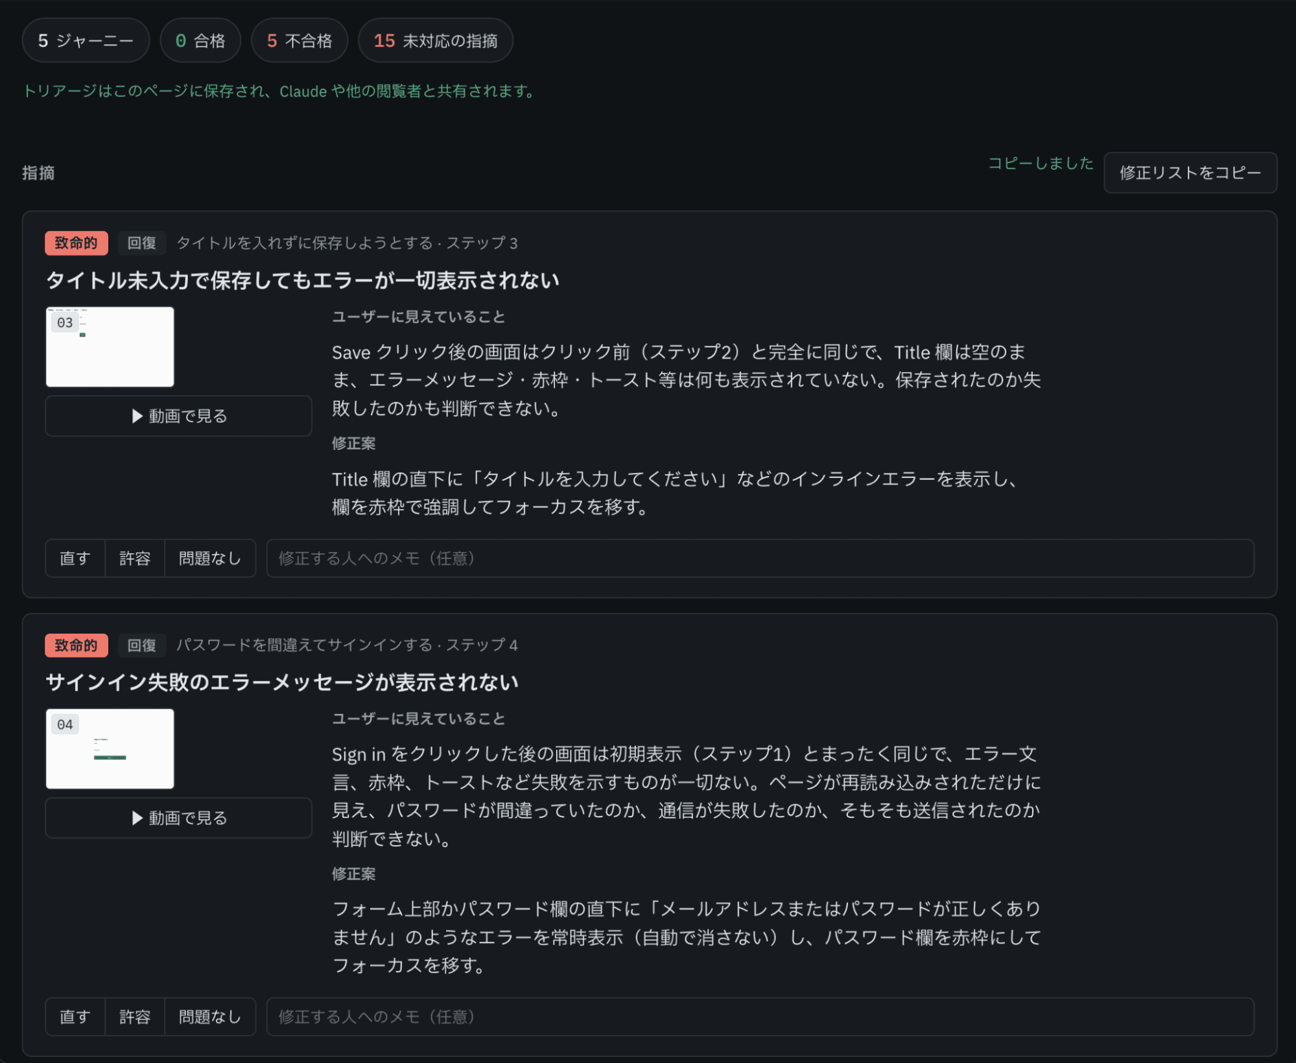This screenshot has width=1296, height=1063.
Task: Click heading サインイン失敗のエラーメッセージが表示されない
Action: point(282,682)
